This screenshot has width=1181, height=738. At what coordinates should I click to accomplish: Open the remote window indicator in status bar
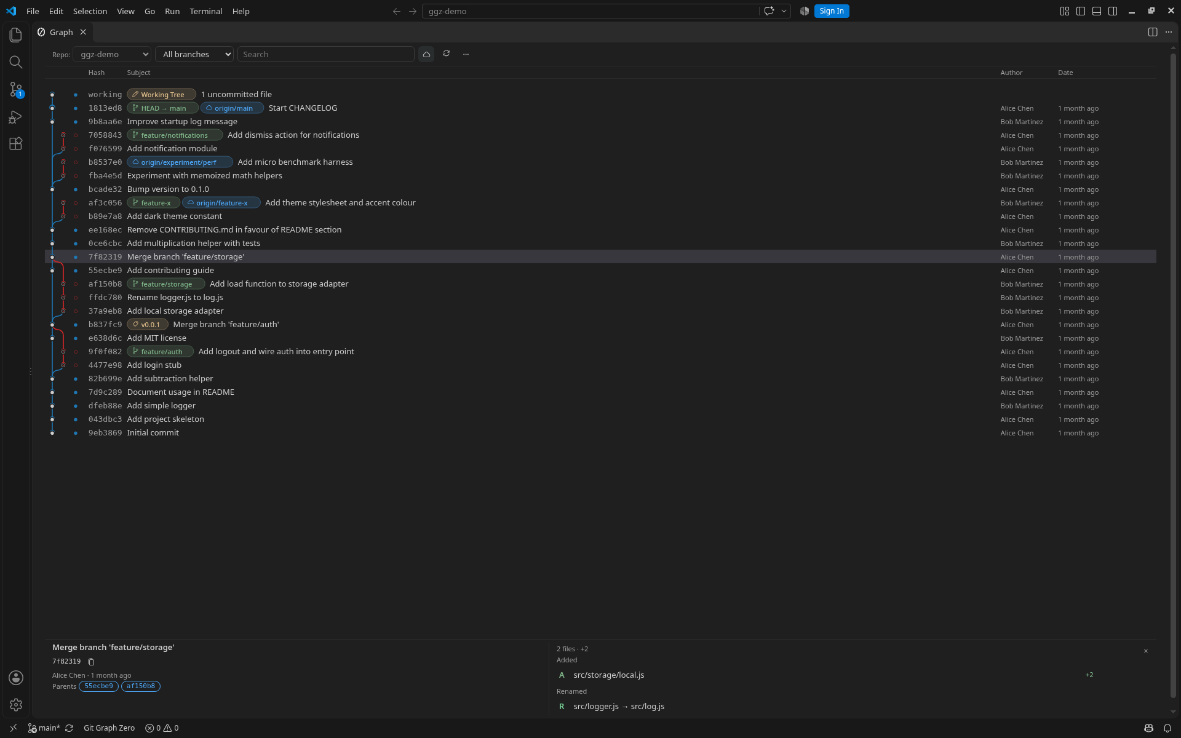tap(13, 728)
